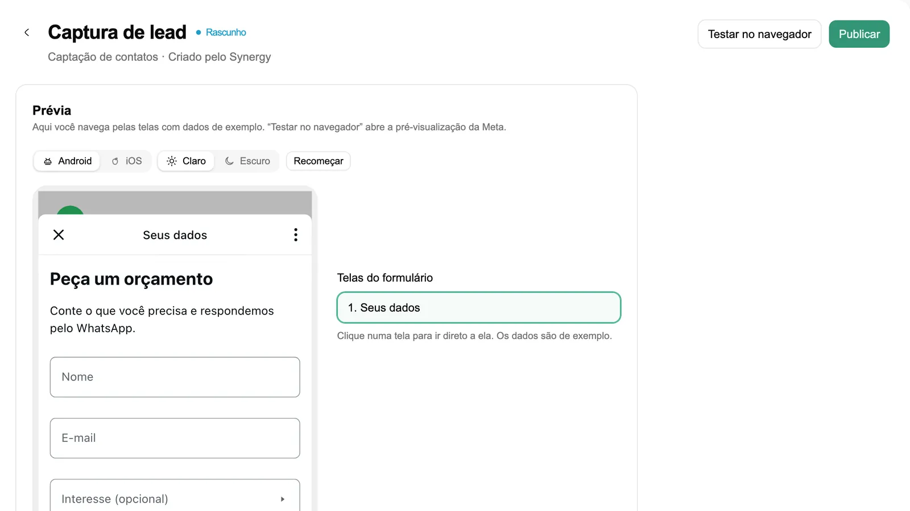Click the Rascunho status label
Image resolution: width=910 pixels, height=511 pixels.
tap(221, 32)
